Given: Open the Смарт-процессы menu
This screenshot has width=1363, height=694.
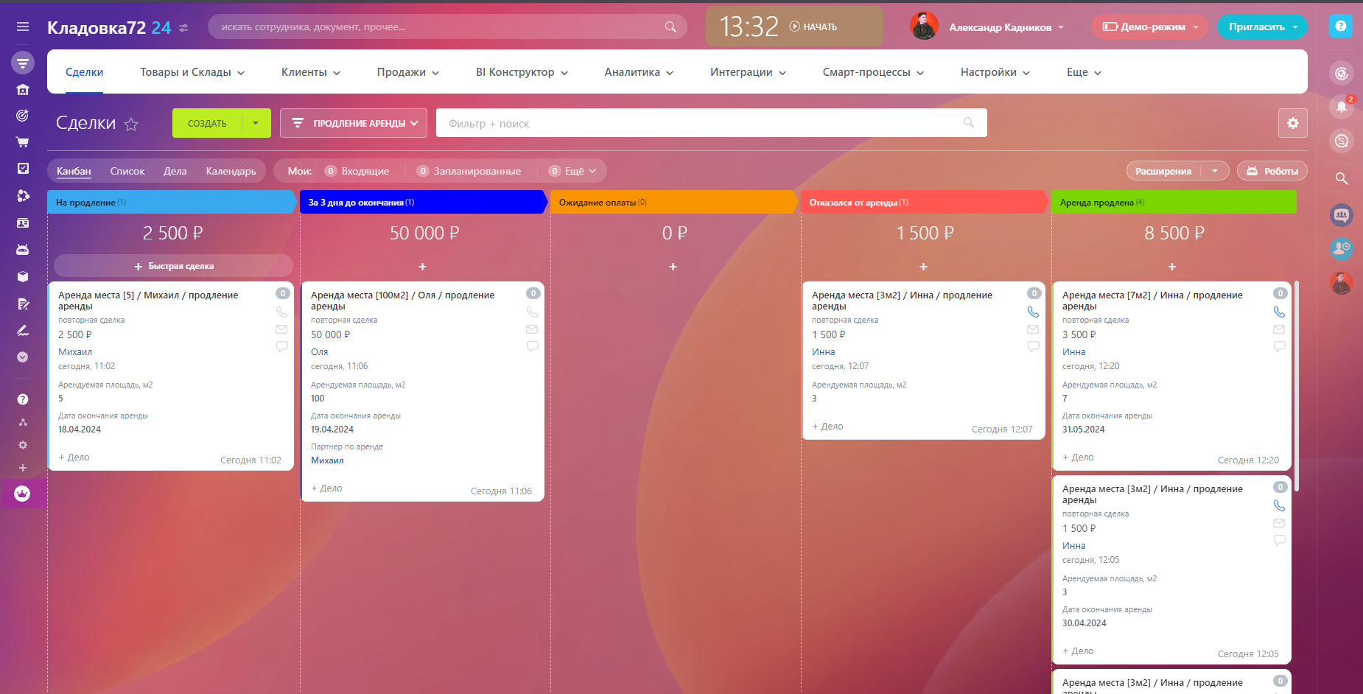Looking at the screenshot, I should [873, 72].
